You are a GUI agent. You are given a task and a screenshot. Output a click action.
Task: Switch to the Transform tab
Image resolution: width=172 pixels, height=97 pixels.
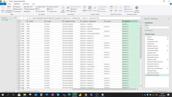[17, 4]
